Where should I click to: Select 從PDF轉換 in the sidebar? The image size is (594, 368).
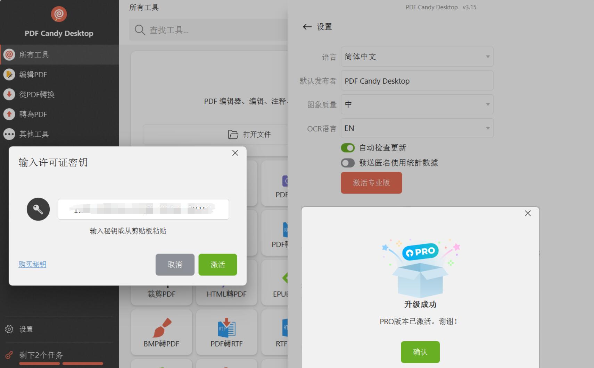coord(37,94)
